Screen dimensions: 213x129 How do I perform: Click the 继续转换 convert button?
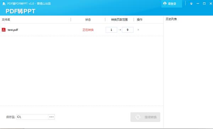pyautogui.click(x=145, y=117)
